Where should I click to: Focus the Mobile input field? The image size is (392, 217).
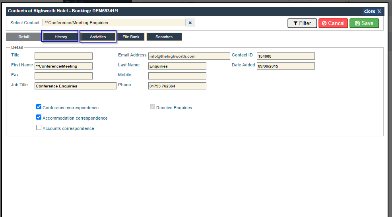[x=177, y=76]
